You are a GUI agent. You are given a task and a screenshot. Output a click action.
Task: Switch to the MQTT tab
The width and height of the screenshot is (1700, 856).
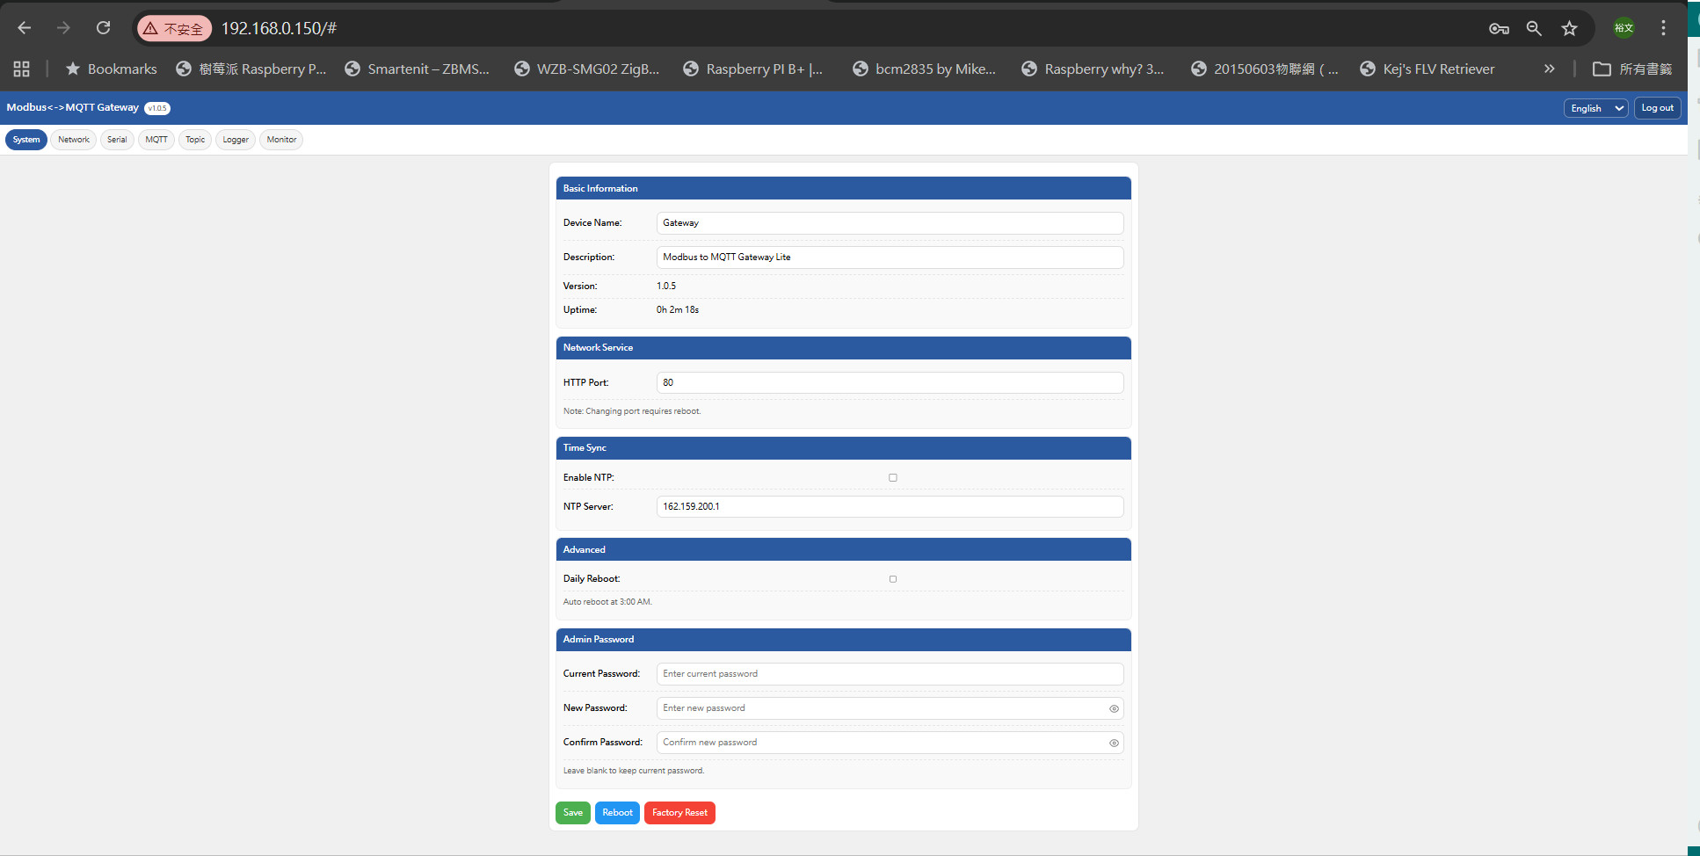click(156, 140)
